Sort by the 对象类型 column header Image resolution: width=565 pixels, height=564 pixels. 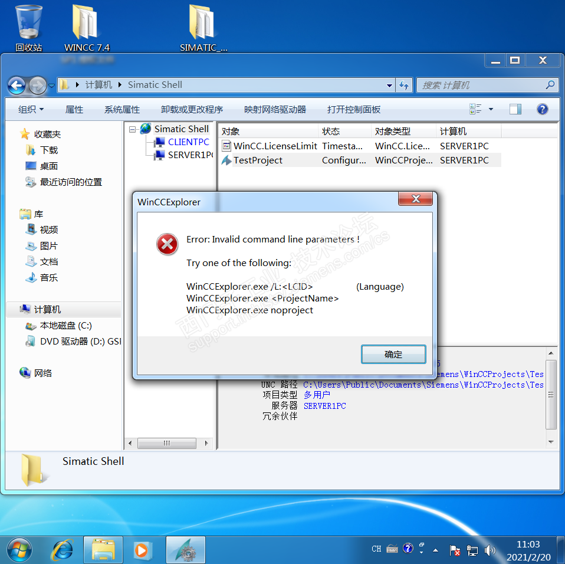404,131
